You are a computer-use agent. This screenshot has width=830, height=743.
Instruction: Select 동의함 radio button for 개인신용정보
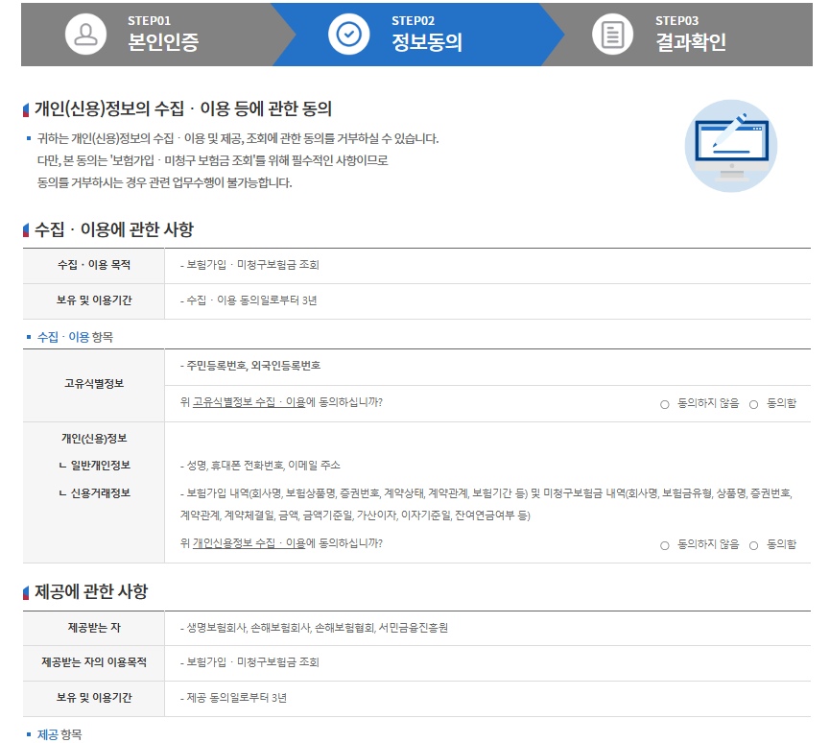tap(753, 544)
